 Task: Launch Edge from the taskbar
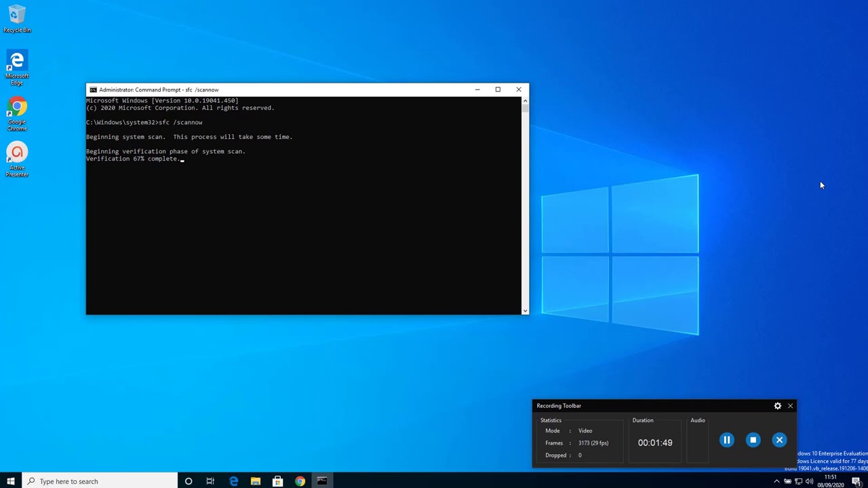pyautogui.click(x=233, y=481)
